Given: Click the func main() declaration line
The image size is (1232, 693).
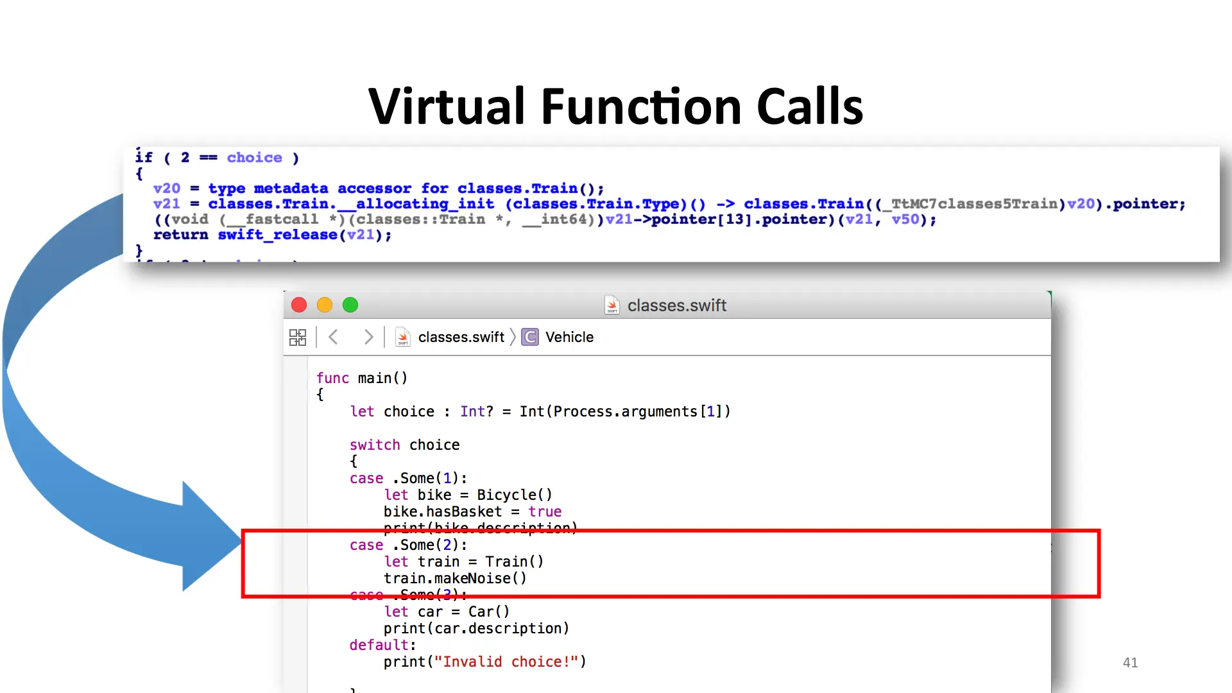Looking at the screenshot, I should tap(362, 379).
